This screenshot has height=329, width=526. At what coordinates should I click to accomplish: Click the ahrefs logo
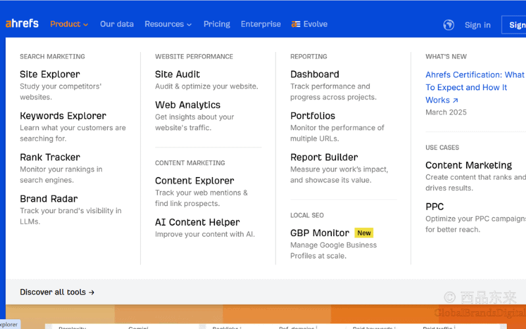point(22,24)
